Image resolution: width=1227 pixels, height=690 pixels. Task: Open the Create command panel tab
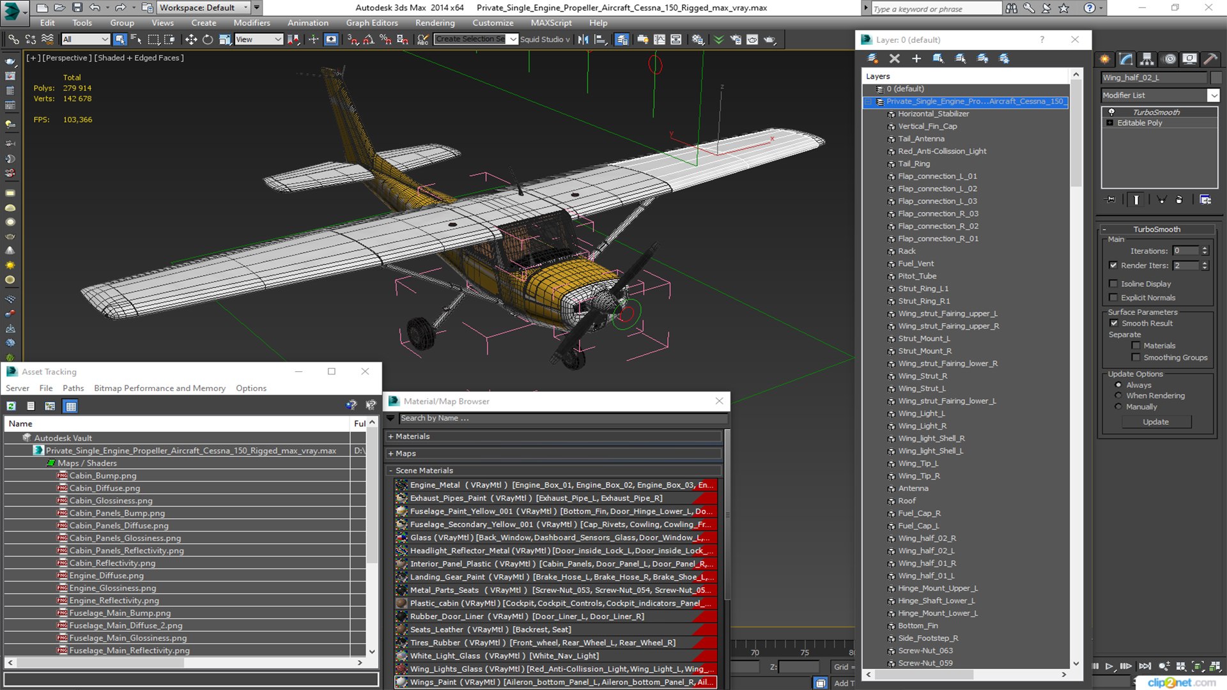click(1105, 59)
